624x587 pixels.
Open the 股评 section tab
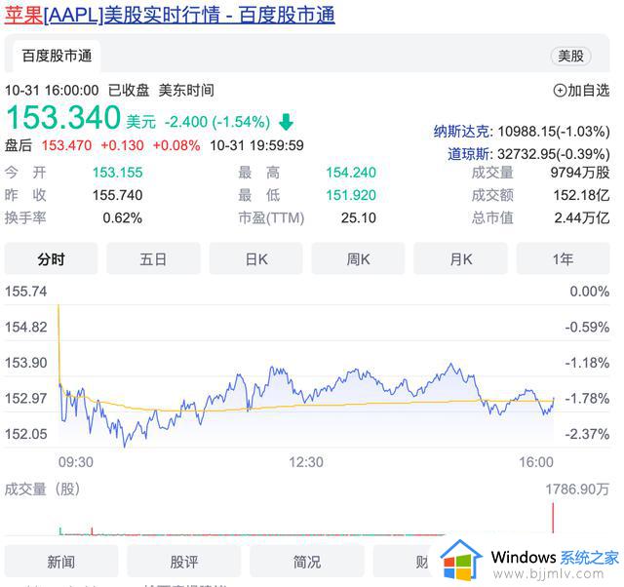[184, 562]
